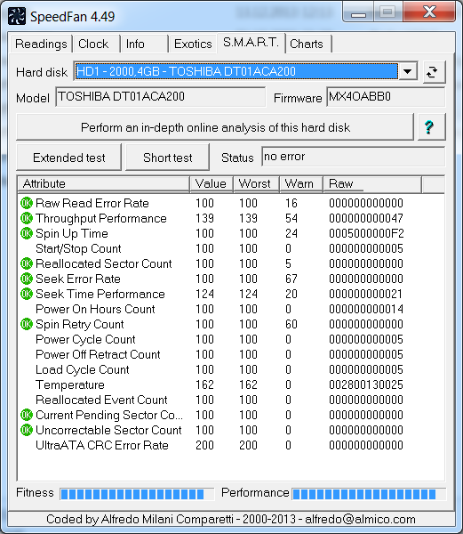The width and height of the screenshot is (463, 534).
Task: Click the SpeedFan fan icon in title bar
Action: point(17,16)
